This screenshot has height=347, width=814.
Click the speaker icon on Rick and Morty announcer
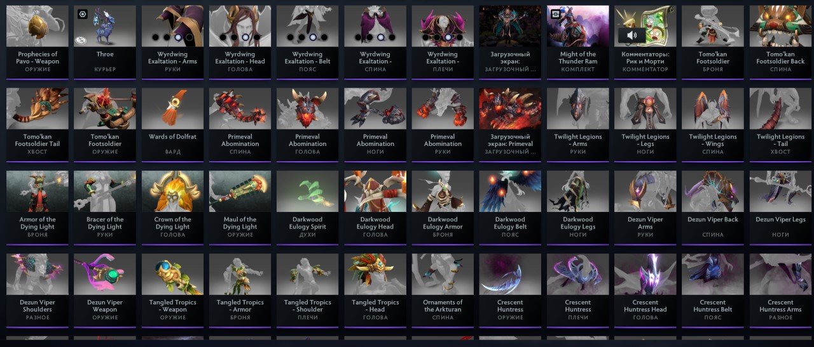(x=631, y=35)
